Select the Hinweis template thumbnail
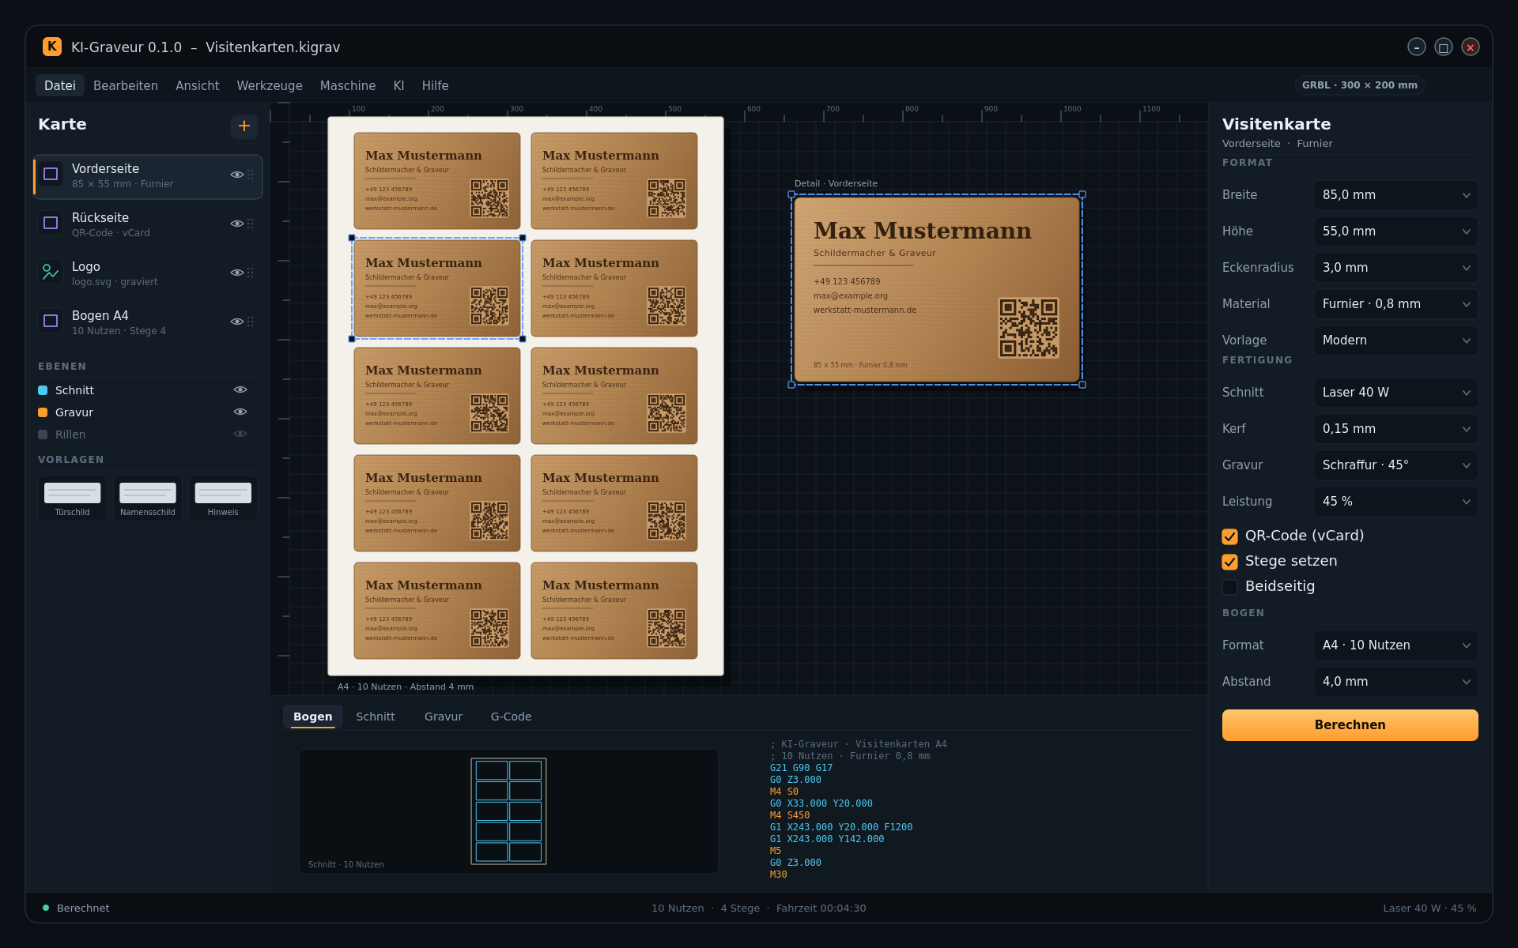 [x=223, y=498]
